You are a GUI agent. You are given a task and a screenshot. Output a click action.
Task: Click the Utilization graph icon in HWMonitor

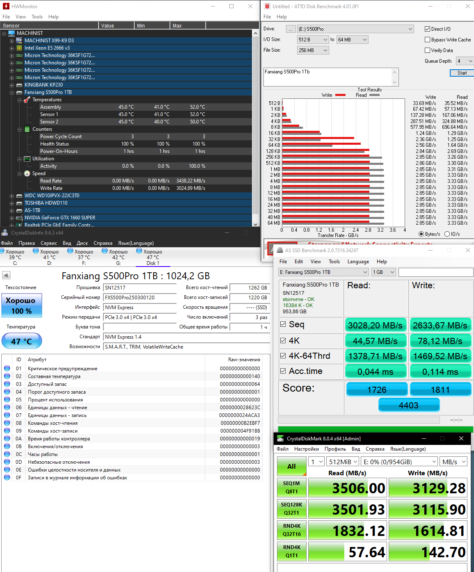pos(27,159)
